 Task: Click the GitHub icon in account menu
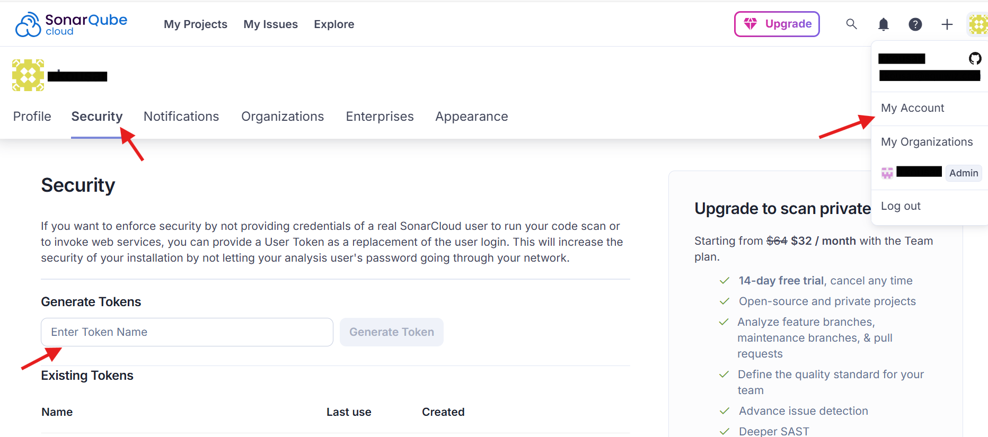(975, 58)
